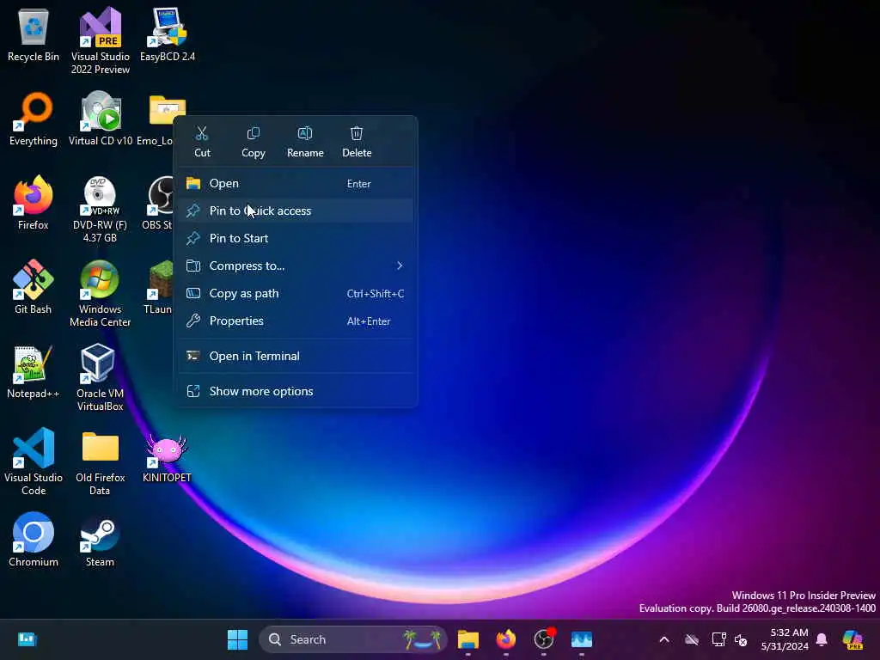Expand the Compress to... submenu
The height and width of the screenshot is (660, 880).
(x=296, y=266)
